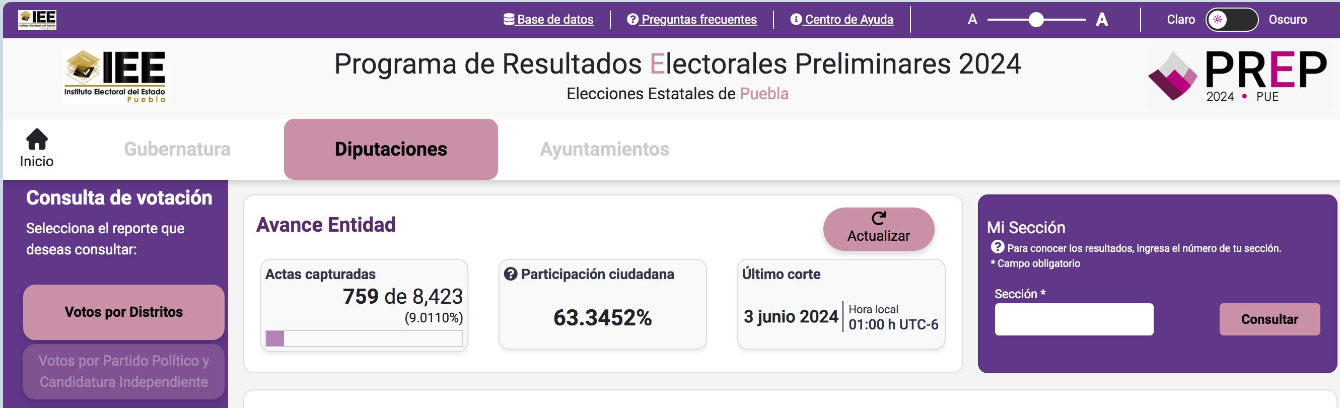The image size is (1340, 408).
Task: Click question mark icon beside Preguntas frecuentes
Action: click(632, 19)
